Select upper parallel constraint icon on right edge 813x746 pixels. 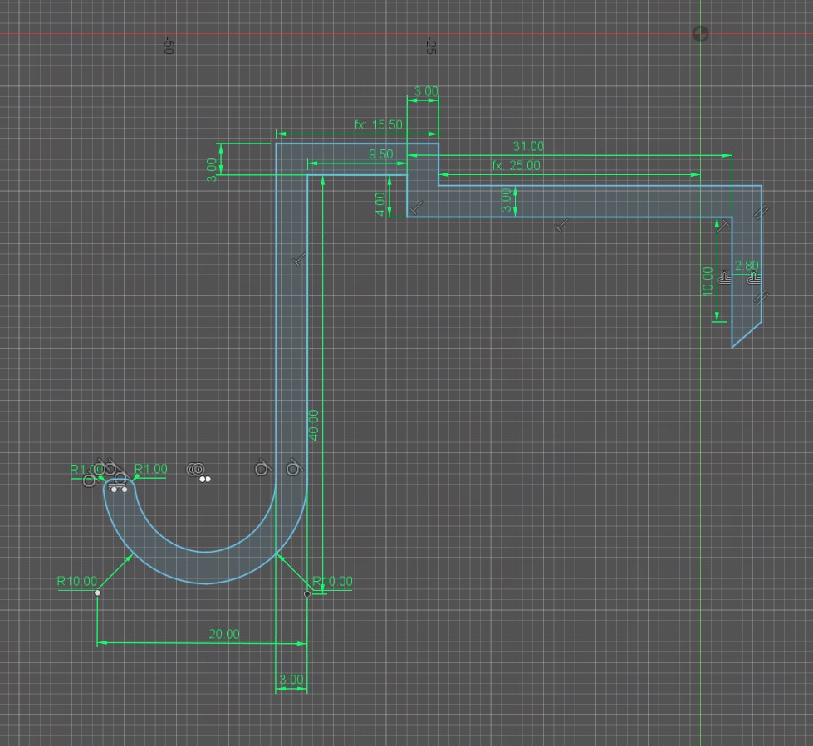pos(762,211)
